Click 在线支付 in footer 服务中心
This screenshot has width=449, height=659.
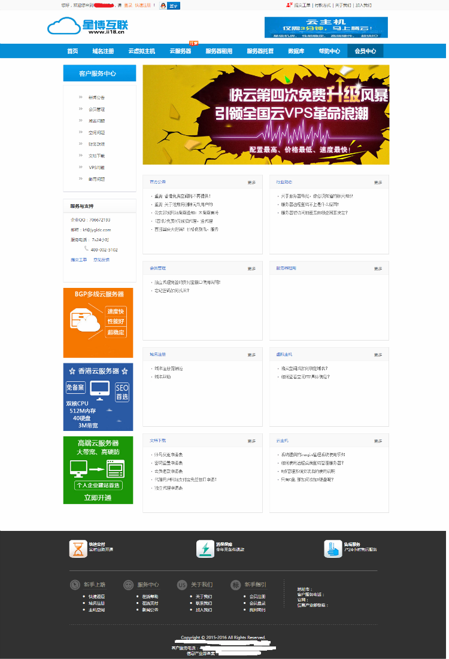pos(150,603)
